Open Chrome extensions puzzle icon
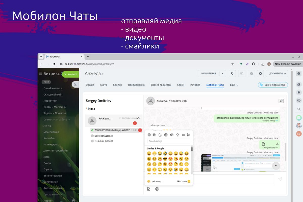Image resolution: width=303 pixels, height=202 pixels. click(254, 64)
